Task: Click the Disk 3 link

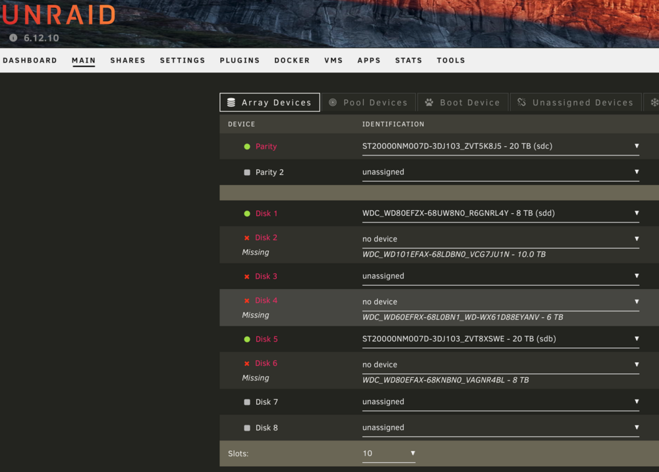Action: pyautogui.click(x=266, y=276)
